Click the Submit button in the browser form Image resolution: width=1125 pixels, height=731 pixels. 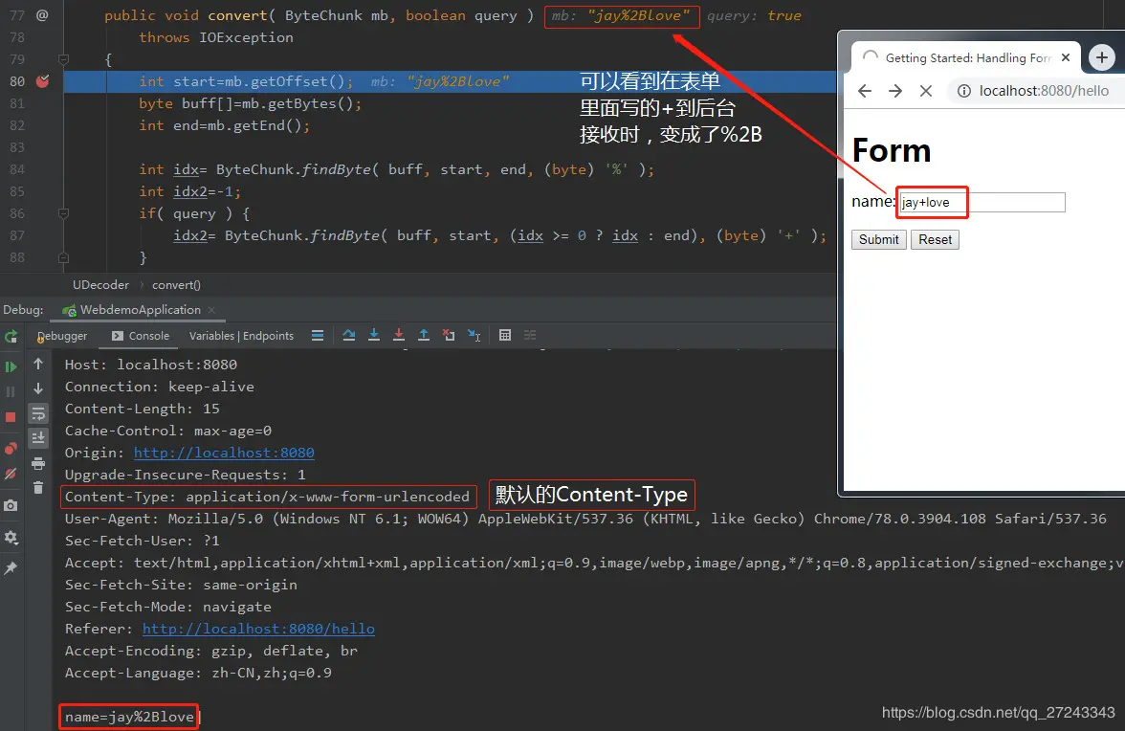pyautogui.click(x=879, y=239)
